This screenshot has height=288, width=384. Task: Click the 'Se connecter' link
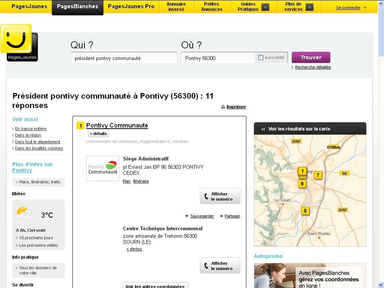click(x=348, y=7)
